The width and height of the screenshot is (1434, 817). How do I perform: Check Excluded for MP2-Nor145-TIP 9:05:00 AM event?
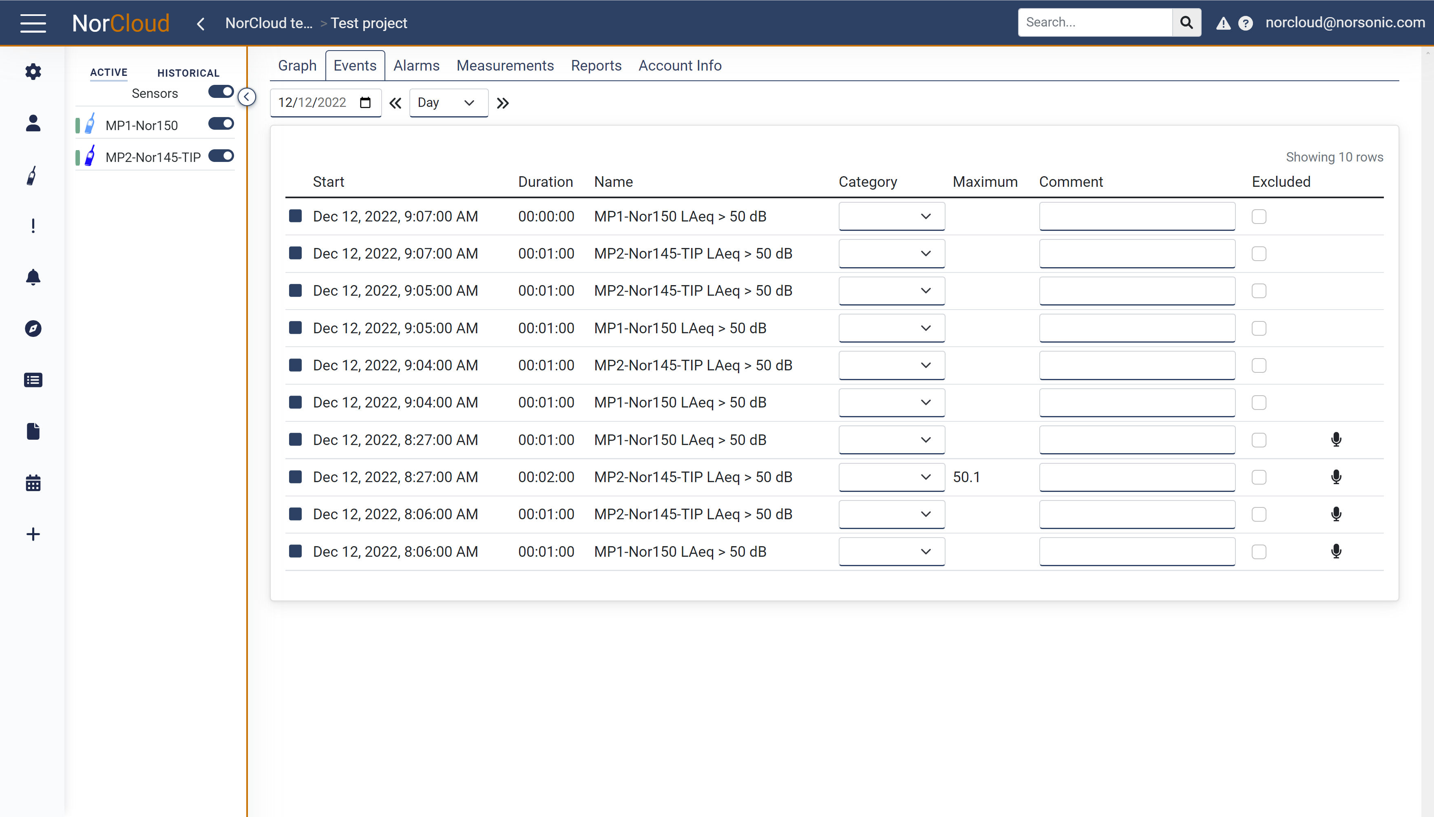coord(1258,291)
